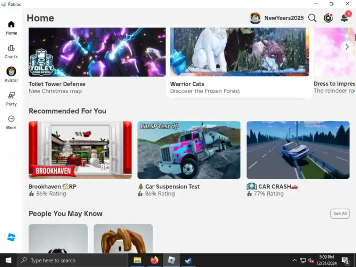Click the People You May Know heading

pyautogui.click(x=66, y=214)
